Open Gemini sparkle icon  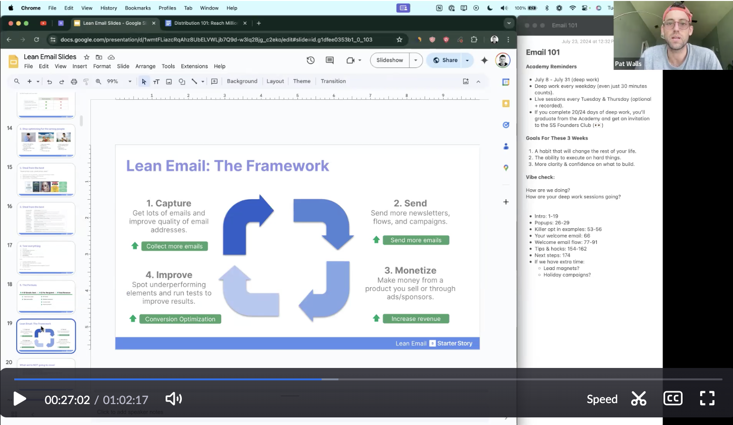(485, 60)
